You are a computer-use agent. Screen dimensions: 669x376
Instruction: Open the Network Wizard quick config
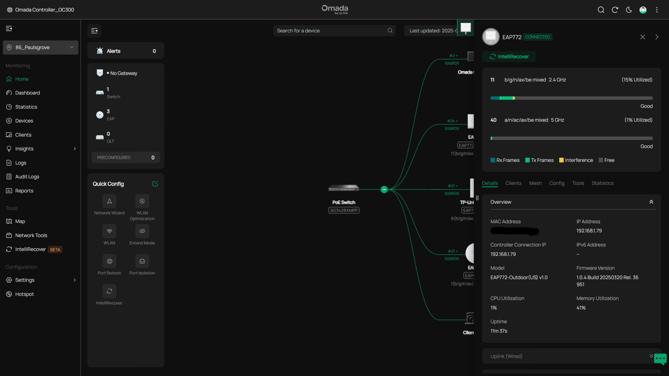pos(109,201)
